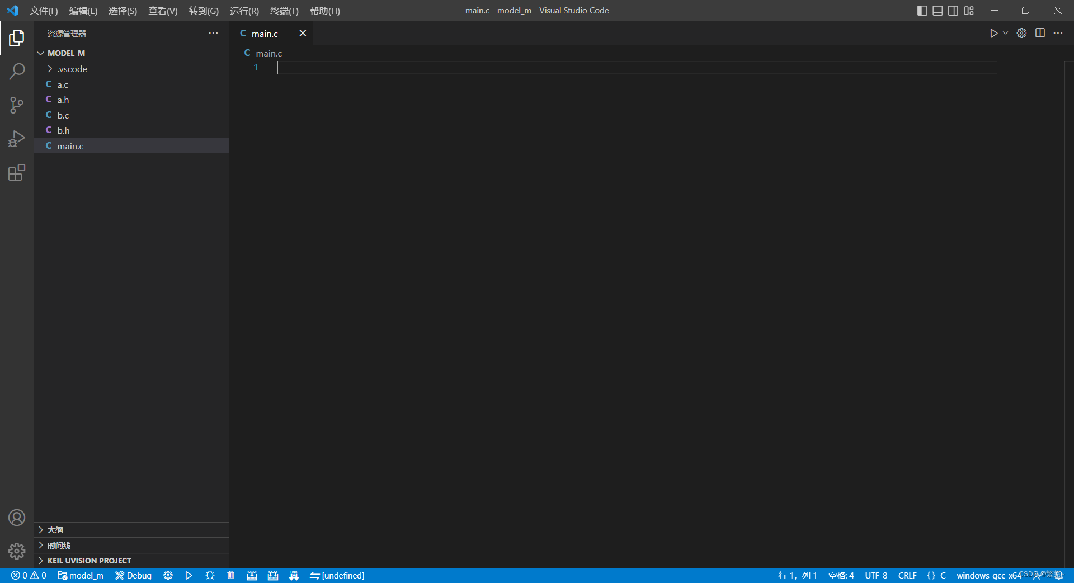Open the Extensions view
1074x583 pixels.
[x=17, y=172]
